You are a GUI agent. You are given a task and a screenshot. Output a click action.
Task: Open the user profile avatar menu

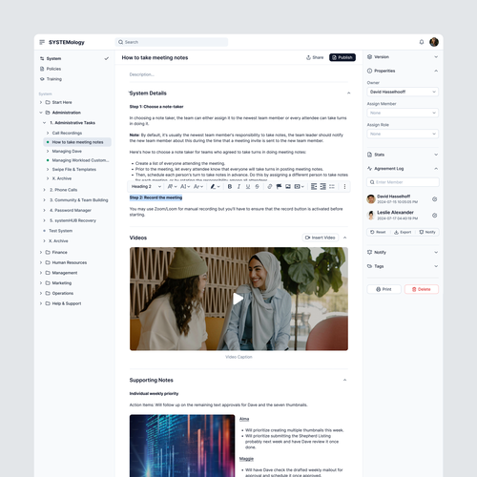[x=434, y=42]
